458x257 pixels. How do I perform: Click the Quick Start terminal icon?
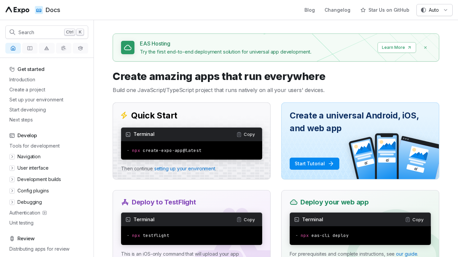(128, 135)
